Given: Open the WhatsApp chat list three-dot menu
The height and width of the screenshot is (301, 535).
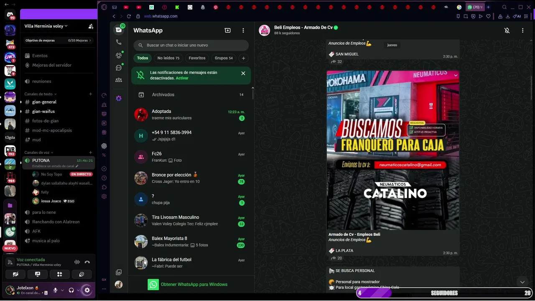Looking at the screenshot, I should 243,31.
